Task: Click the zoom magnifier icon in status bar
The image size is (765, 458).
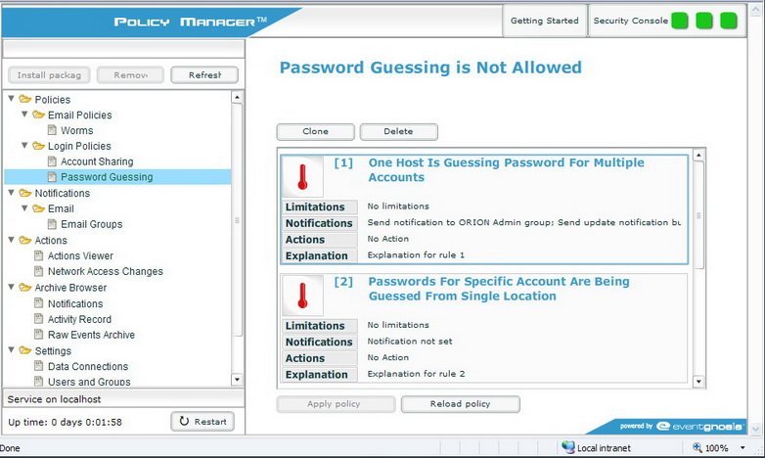Action: pos(697,447)
